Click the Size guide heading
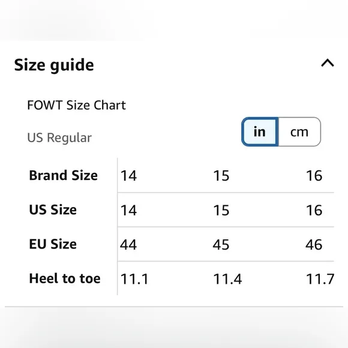 54,65
